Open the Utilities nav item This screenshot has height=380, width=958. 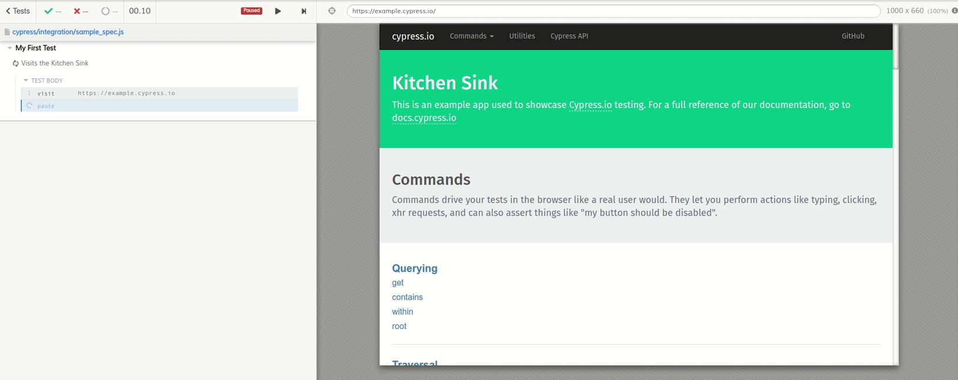coord(522,36)
